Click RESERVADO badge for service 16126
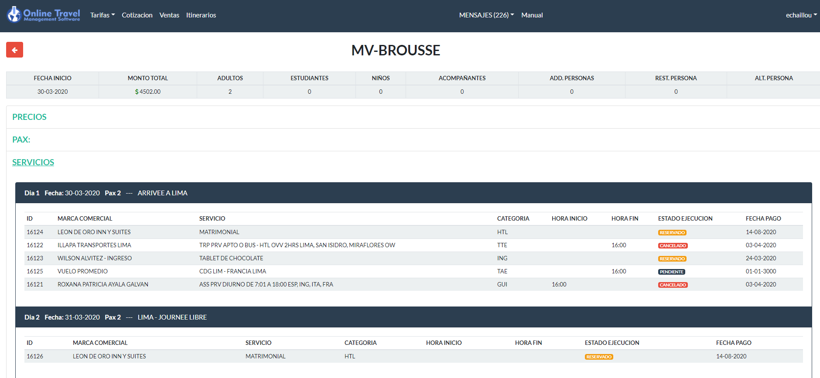Viewport: 820px width, 378px height. [x=599, y=357]
